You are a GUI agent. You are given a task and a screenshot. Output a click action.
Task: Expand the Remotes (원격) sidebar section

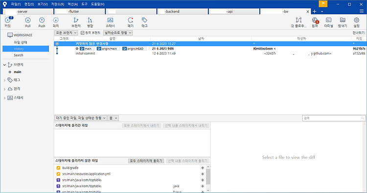click(4, 89)
